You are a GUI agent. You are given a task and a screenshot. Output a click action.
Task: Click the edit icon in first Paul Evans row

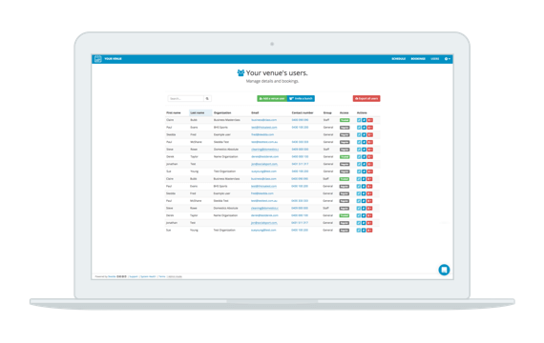pyautogui.click(x=359, y=128)
